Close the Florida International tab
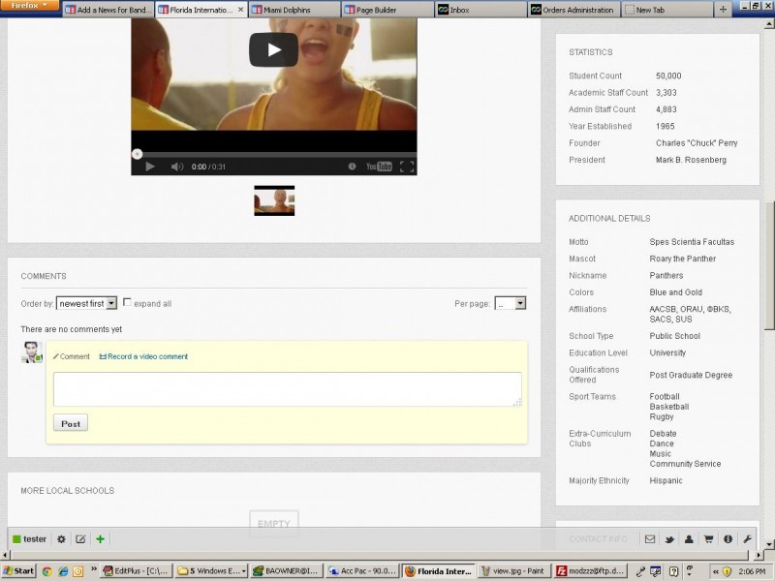 [x=240, y=10]
